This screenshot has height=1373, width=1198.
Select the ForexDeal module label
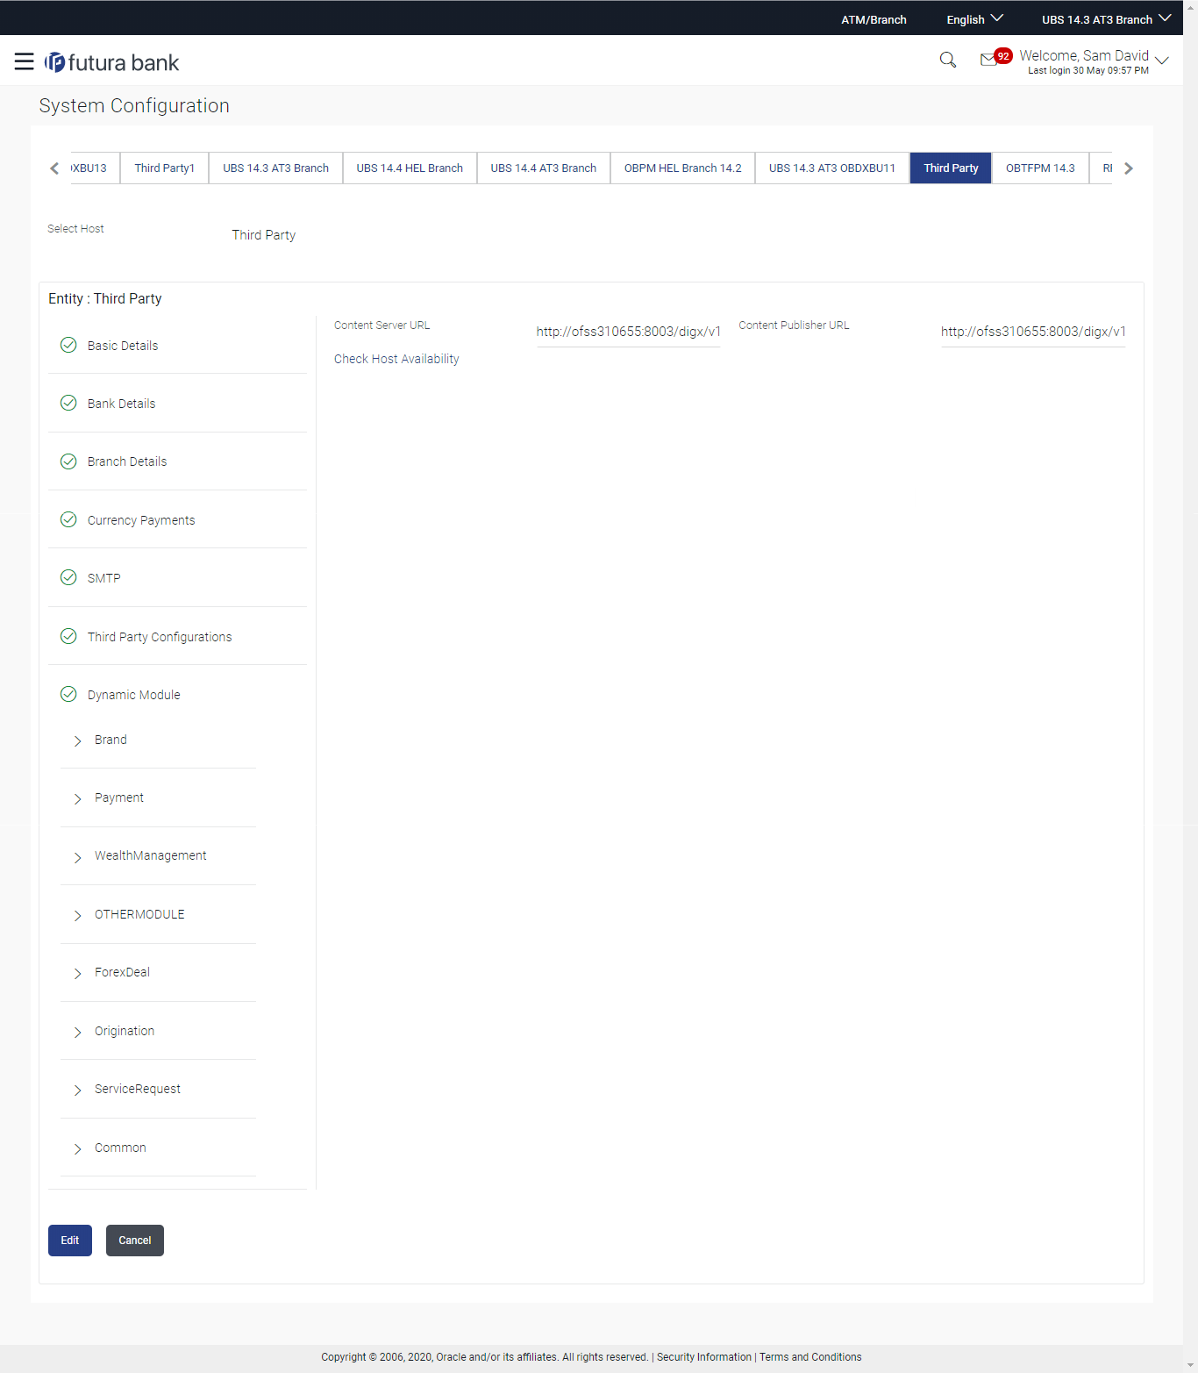pos(122,972)
